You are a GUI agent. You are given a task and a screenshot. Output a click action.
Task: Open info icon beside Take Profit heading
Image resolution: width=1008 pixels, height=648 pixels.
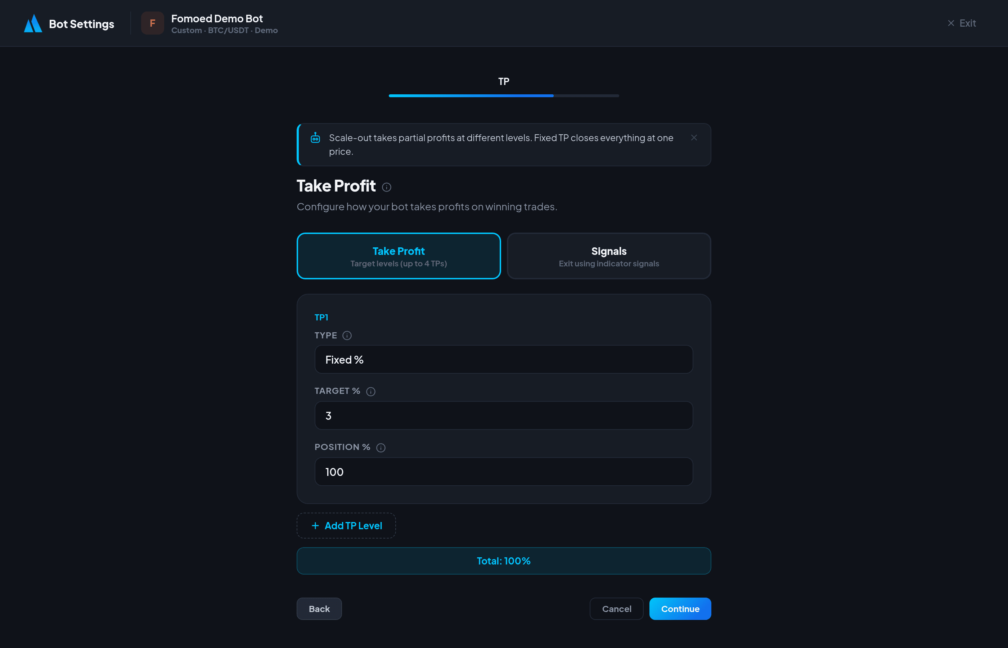click(x=386, y=187)
